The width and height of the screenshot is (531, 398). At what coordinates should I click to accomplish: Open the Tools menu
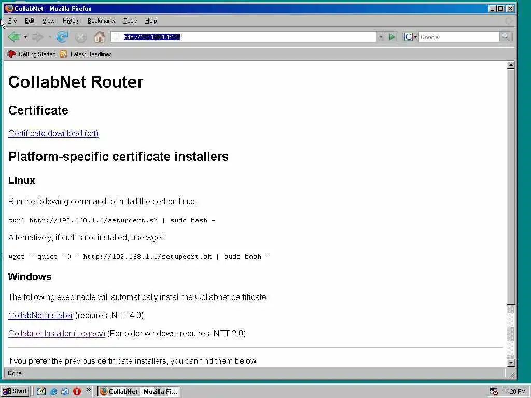[x=130, y=21]
